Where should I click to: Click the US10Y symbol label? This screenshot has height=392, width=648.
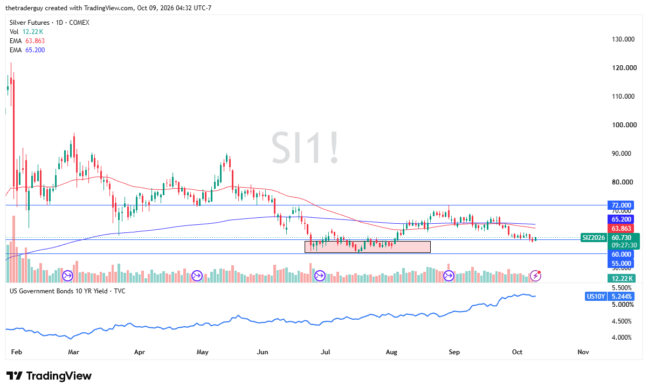(596, 296)
